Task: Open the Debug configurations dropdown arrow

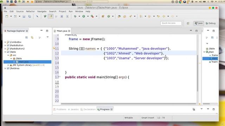Action: coord(79,16)
